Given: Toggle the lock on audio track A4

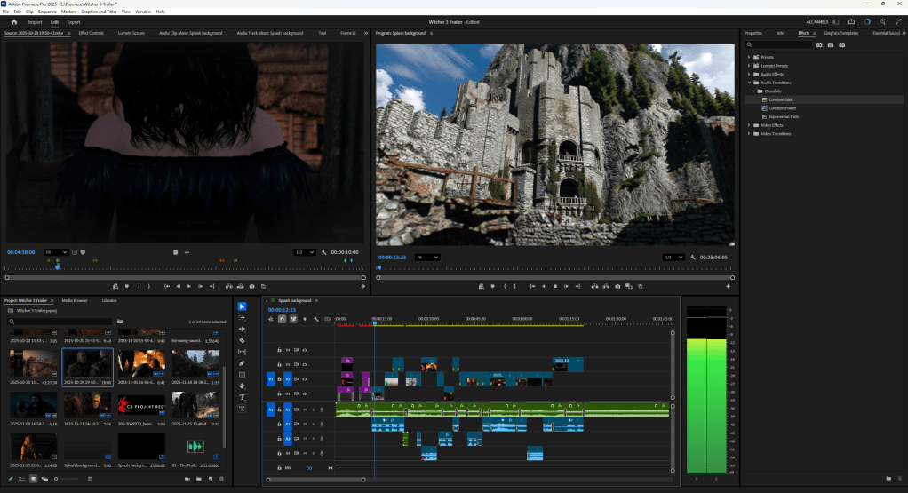Looking at the screenshot, I should point(279,452).
